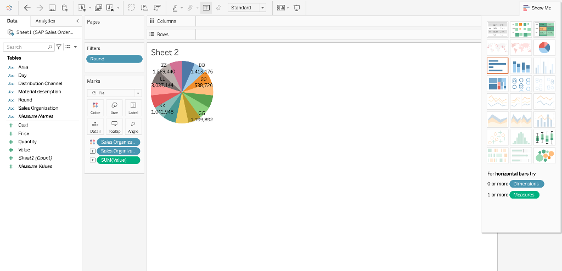Click the group members paperclip icon

click(190, 8)
